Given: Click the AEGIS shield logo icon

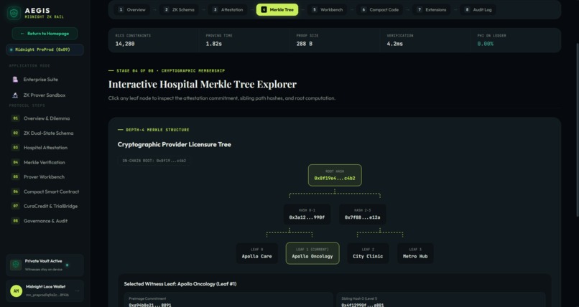Looking at the screenshot, I should (x=14, y=13).
